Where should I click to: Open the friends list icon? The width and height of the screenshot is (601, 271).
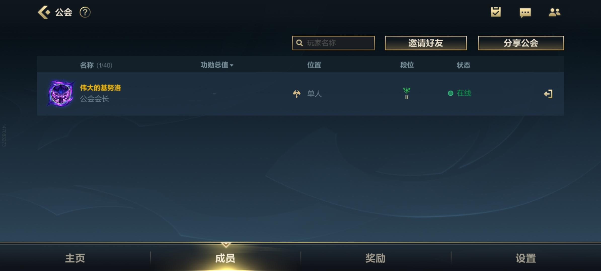[x=554, y=12]
